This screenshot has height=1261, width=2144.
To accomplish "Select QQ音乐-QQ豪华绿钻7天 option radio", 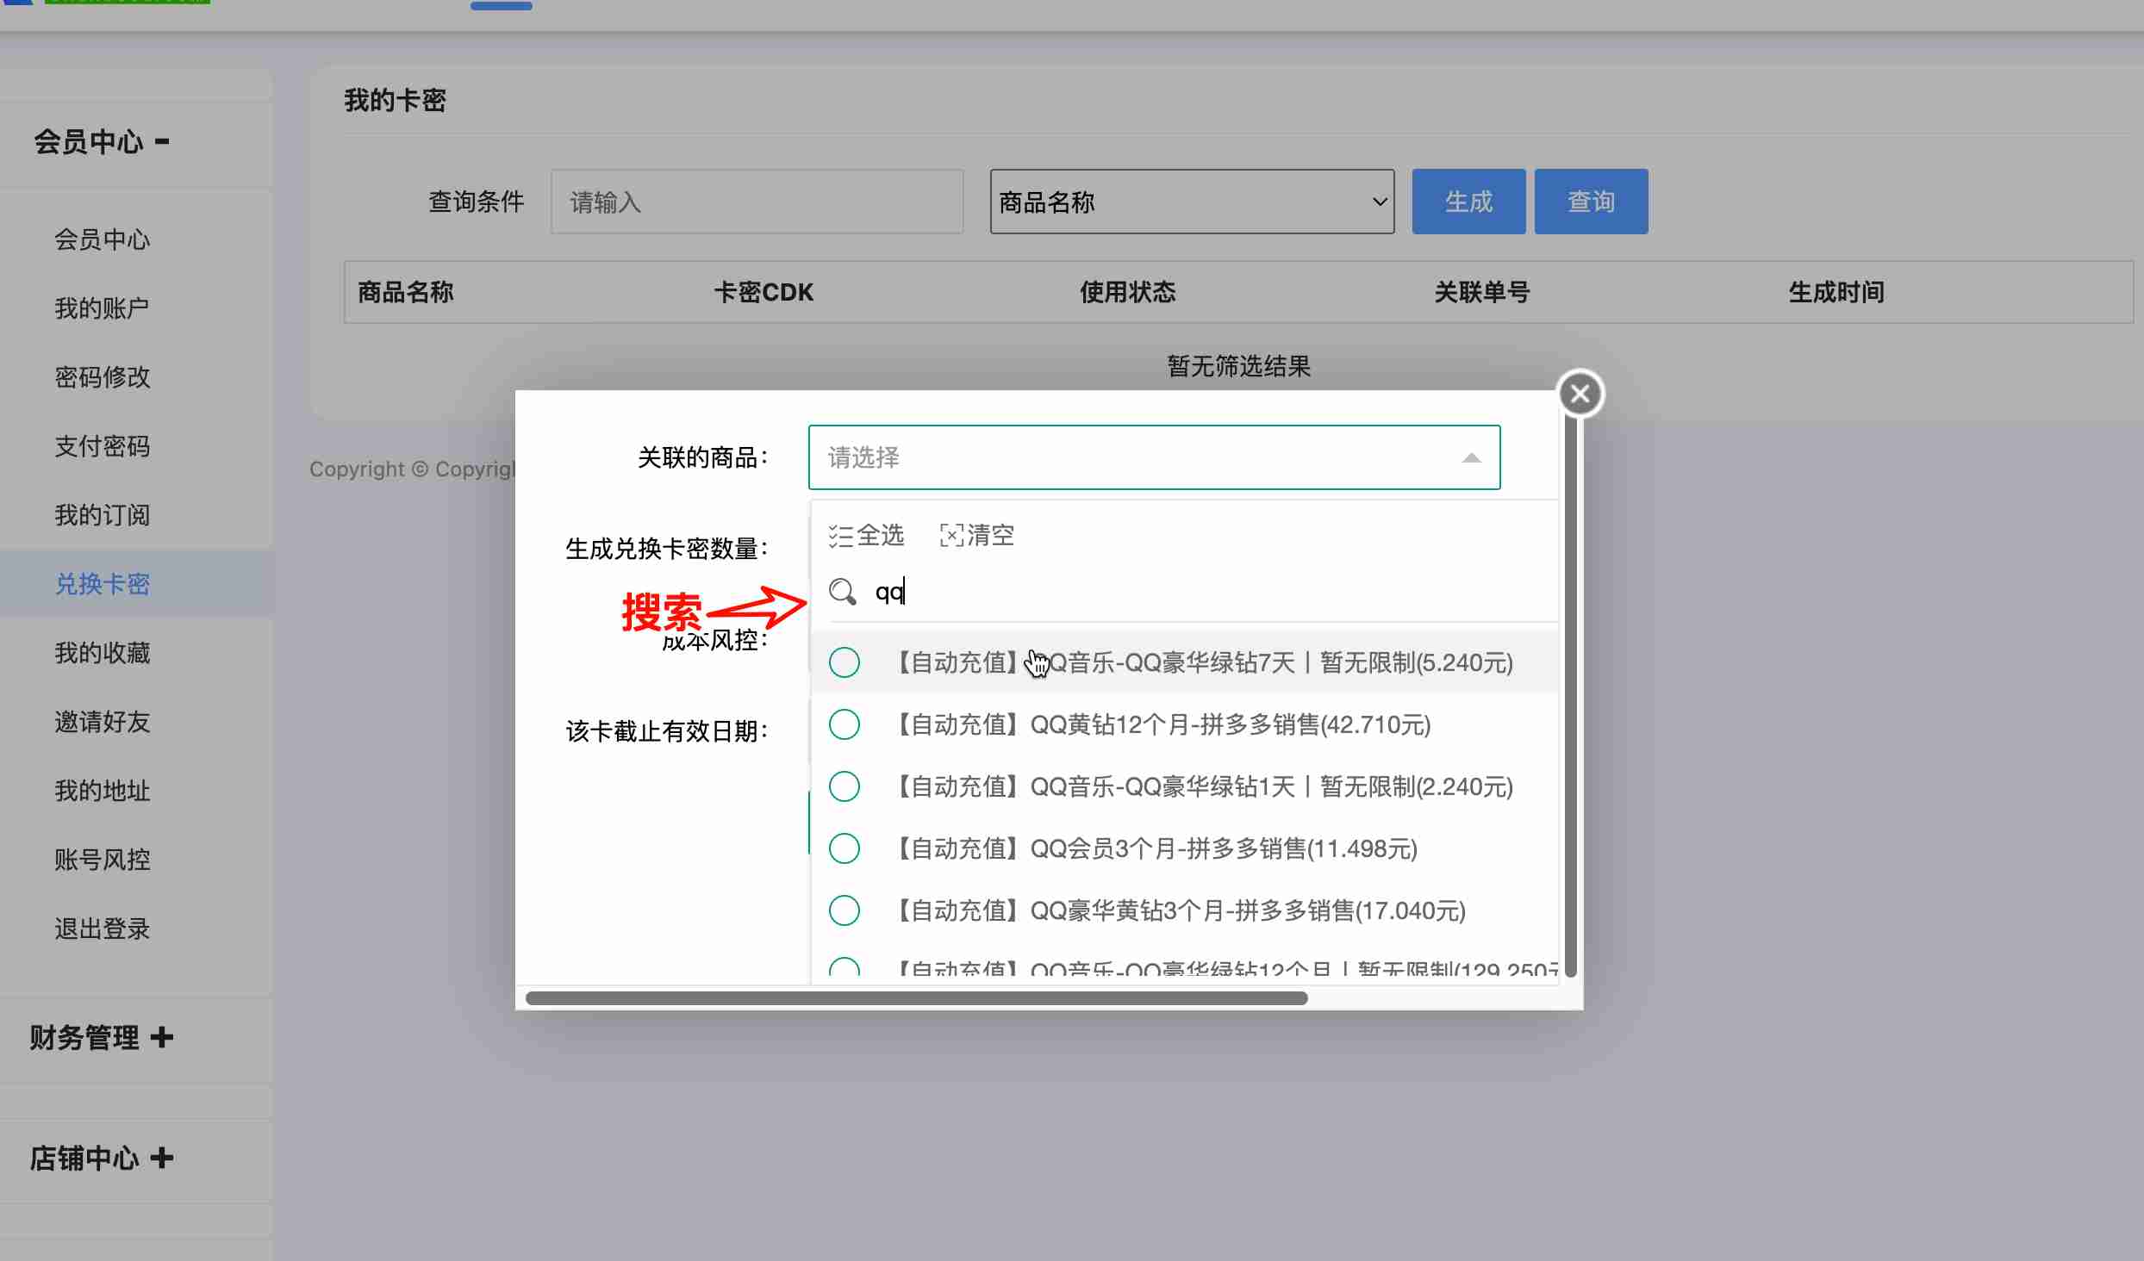I will click(x=845, y=662).
